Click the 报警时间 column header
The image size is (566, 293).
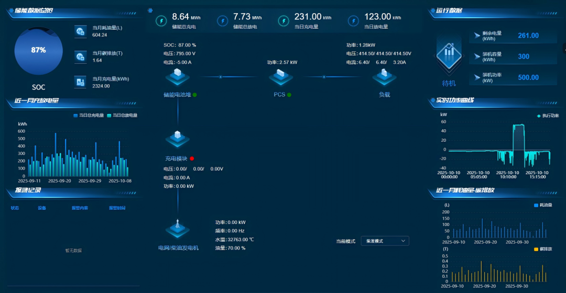(117, 208)
